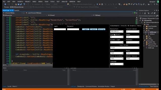
Task: Switch to the Watch 1 tab
Action: tap(15, 86)
